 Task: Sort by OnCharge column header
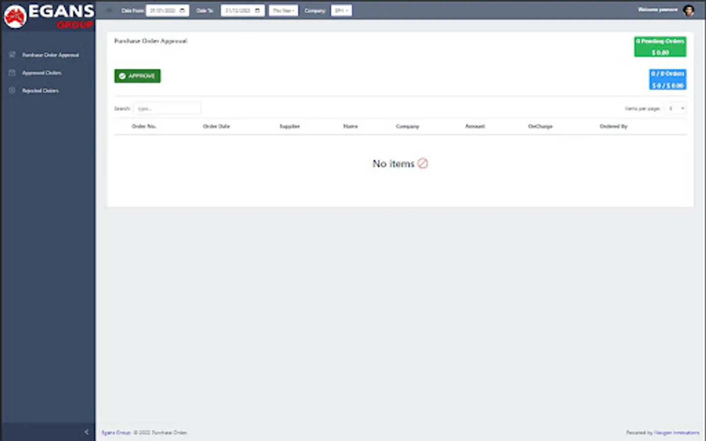[540, 126]
